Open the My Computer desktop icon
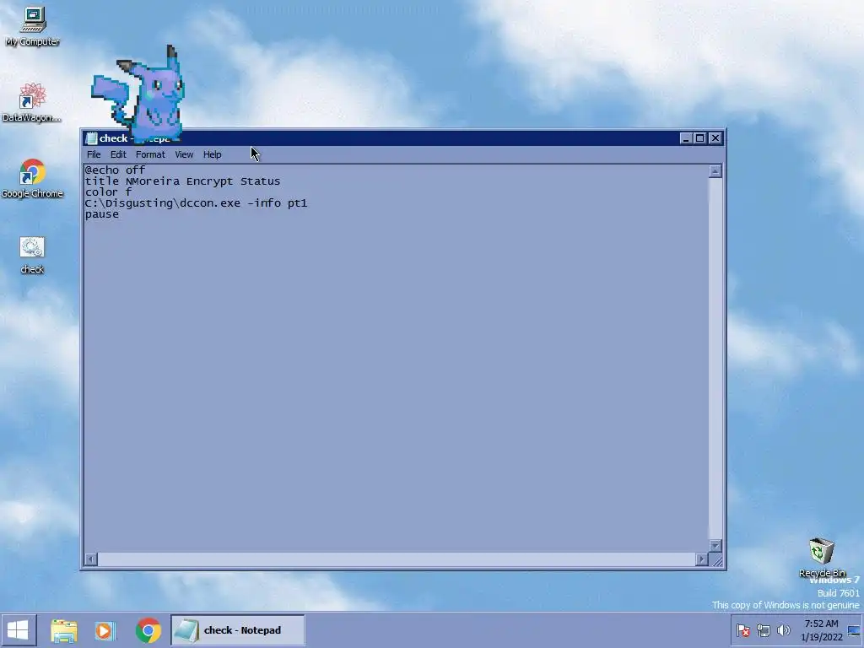This screenshot has height=648, width=864. (33, 26)
